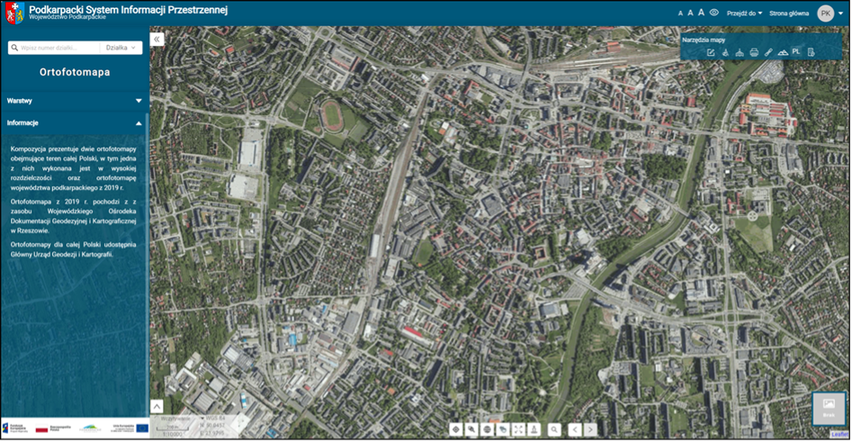The height and width of the screenshot is (442, 852).
Task: Click the Podkarpackie coat of arms logo
Action: click(14, 13)
